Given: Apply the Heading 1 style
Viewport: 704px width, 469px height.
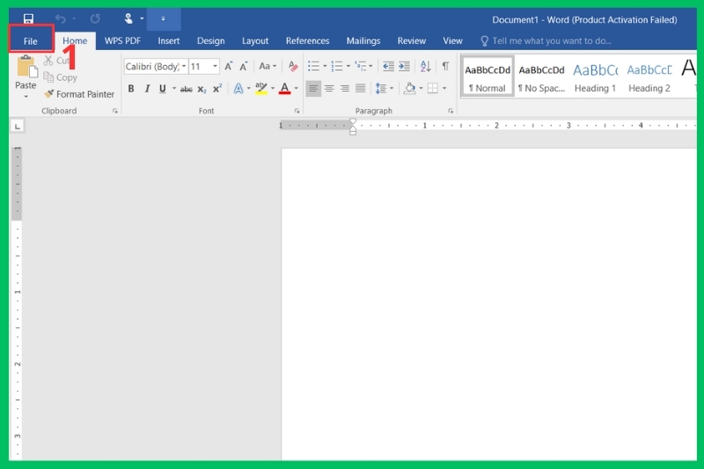Looking at the screenshot, I should (x=595, y=77).
